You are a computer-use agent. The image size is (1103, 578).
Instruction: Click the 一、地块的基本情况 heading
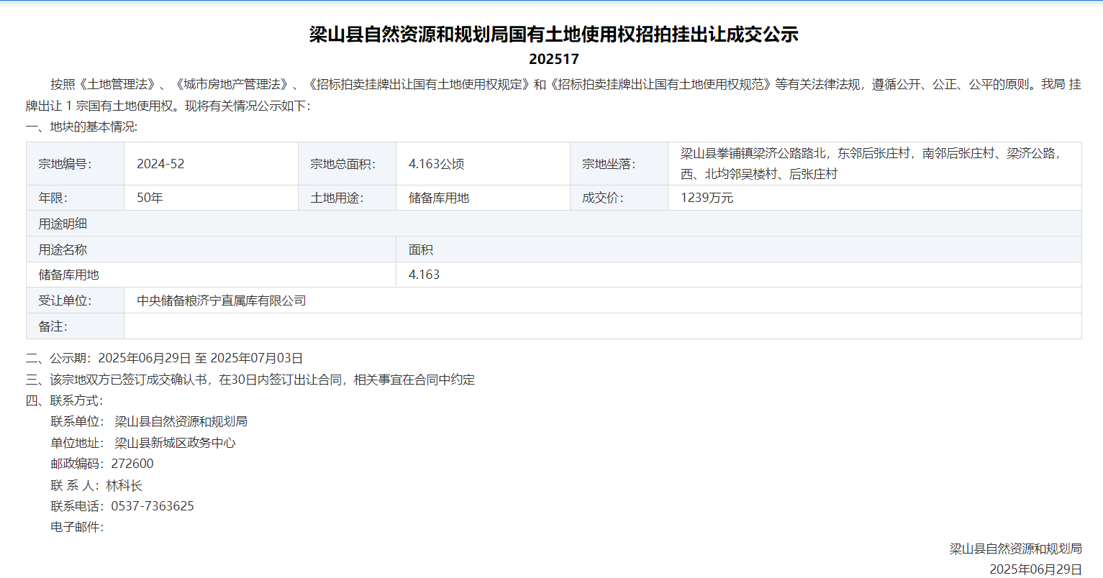pyautogui.click(x=81, y=127)
